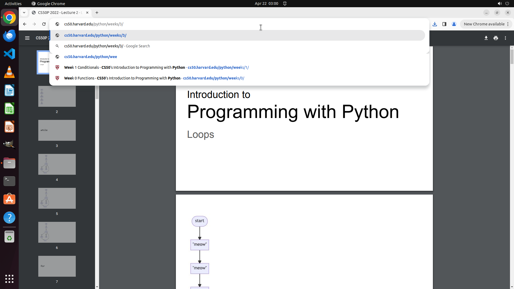Select page 3 'while' thumbnail
Viewport: 514px width, 289px height.
coord(57,130)
